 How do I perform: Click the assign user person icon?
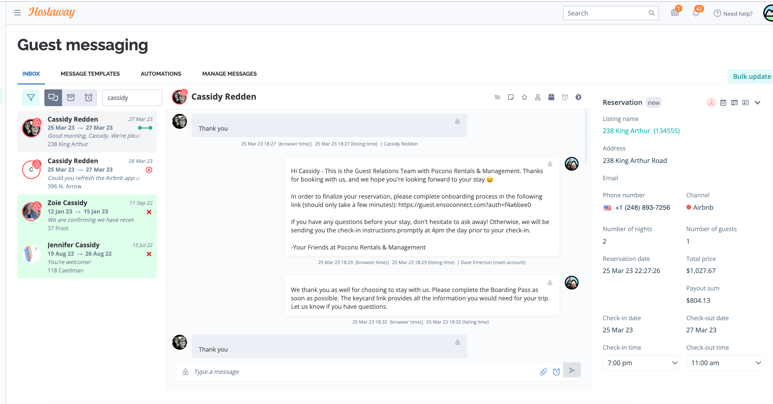[538, 97]
